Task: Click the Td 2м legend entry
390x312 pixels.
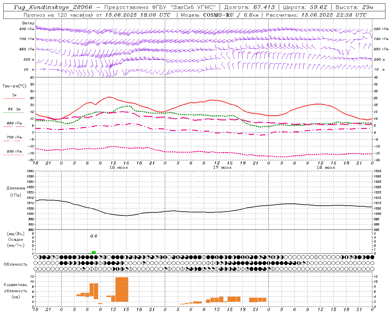Action: coord(14,109)
